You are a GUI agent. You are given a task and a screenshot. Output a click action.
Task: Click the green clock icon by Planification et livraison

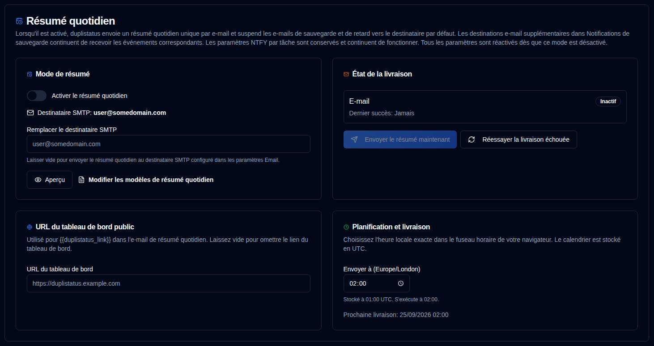coord(346,227)
